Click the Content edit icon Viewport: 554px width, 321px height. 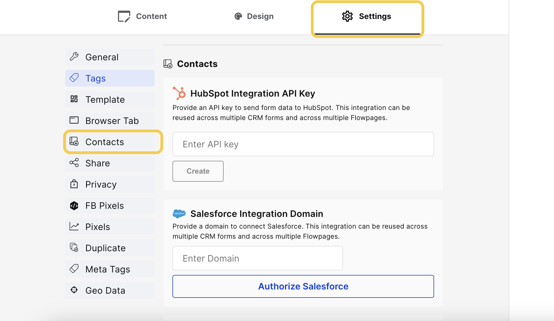click(124, 16)
